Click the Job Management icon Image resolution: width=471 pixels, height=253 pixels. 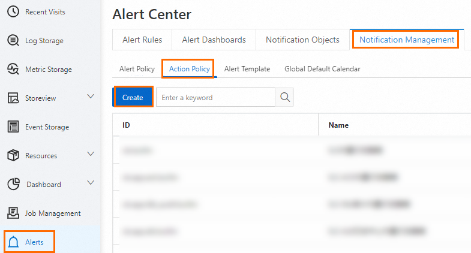[x=13, y=213]
